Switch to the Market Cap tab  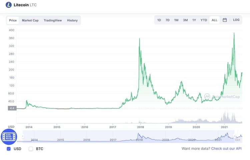point(30,20)
